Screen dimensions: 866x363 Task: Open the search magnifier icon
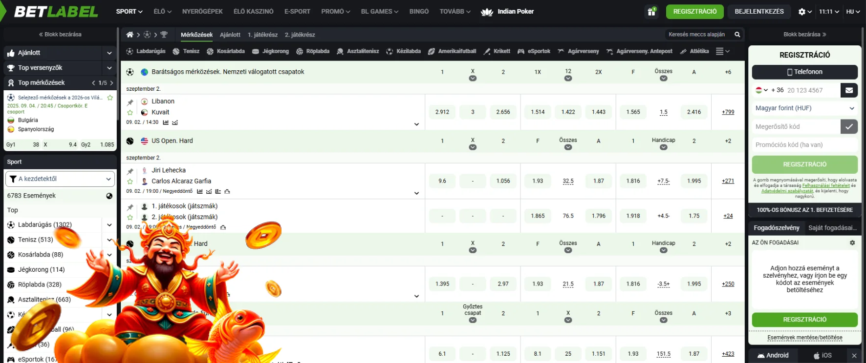coord(737,35)
